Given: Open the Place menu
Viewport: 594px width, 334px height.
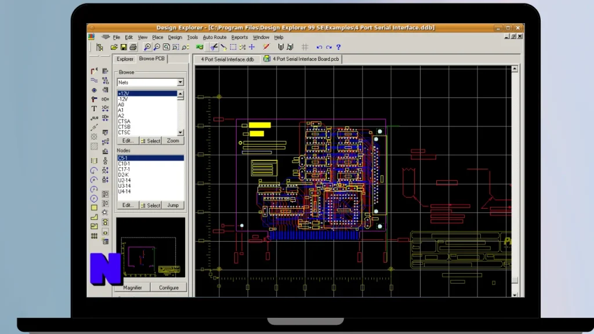Looking at the screenshot, I should 158,37.
